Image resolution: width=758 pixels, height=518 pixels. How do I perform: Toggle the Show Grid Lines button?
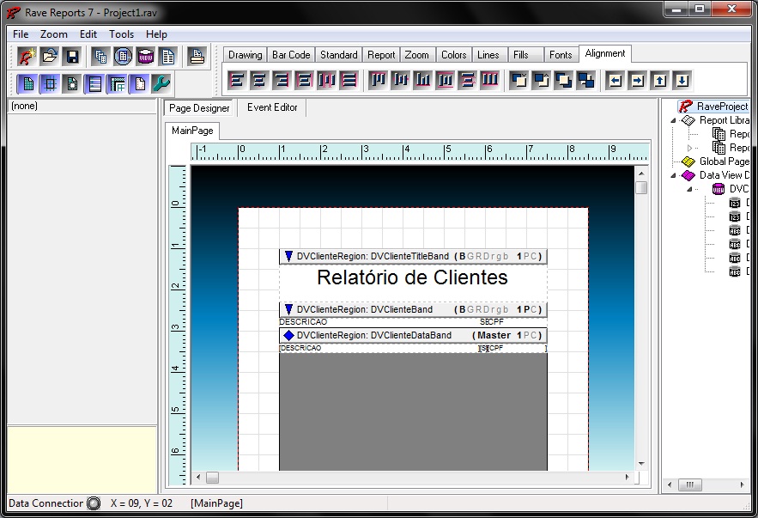click(50, 84)
